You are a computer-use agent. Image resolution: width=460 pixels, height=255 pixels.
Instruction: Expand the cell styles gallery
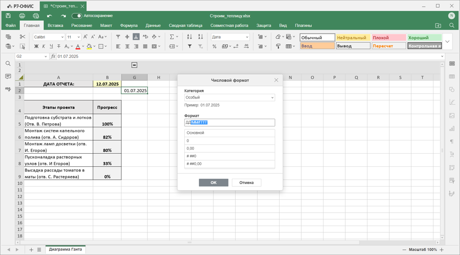coord(447,41)
